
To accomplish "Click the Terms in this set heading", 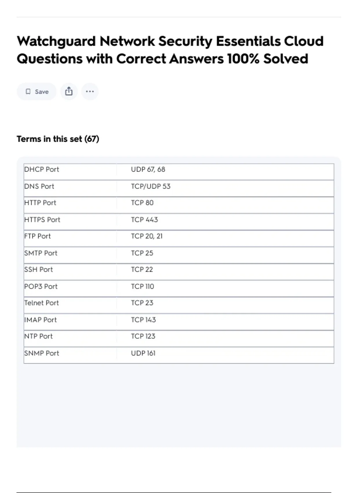I will (58, 139).
